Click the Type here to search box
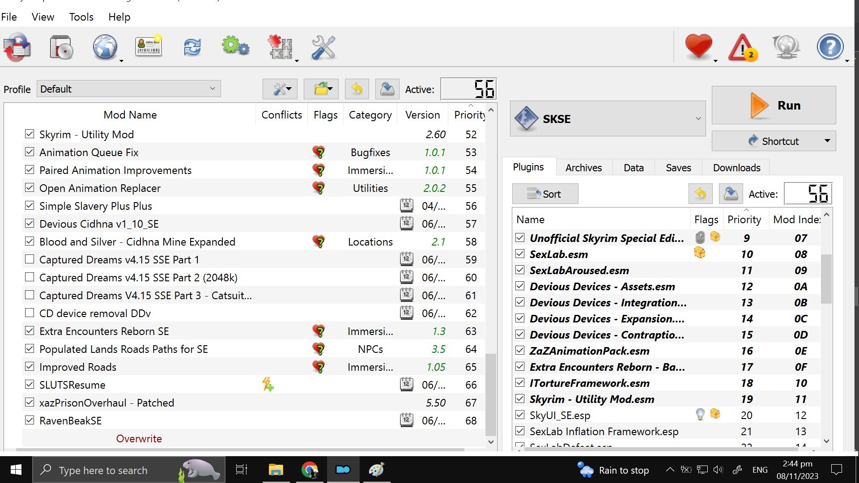Viewport: 859px width, 483px height. click(x=129, y=470)
